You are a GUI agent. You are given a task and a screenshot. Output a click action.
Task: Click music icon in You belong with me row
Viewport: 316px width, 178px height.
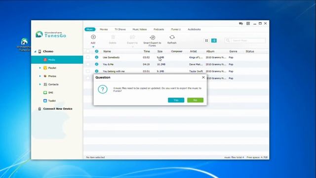pyautogui.click(x=97, y=71)
